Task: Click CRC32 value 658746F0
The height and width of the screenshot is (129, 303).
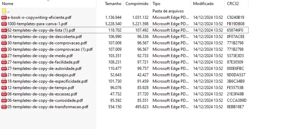Action: coord(235,30)
